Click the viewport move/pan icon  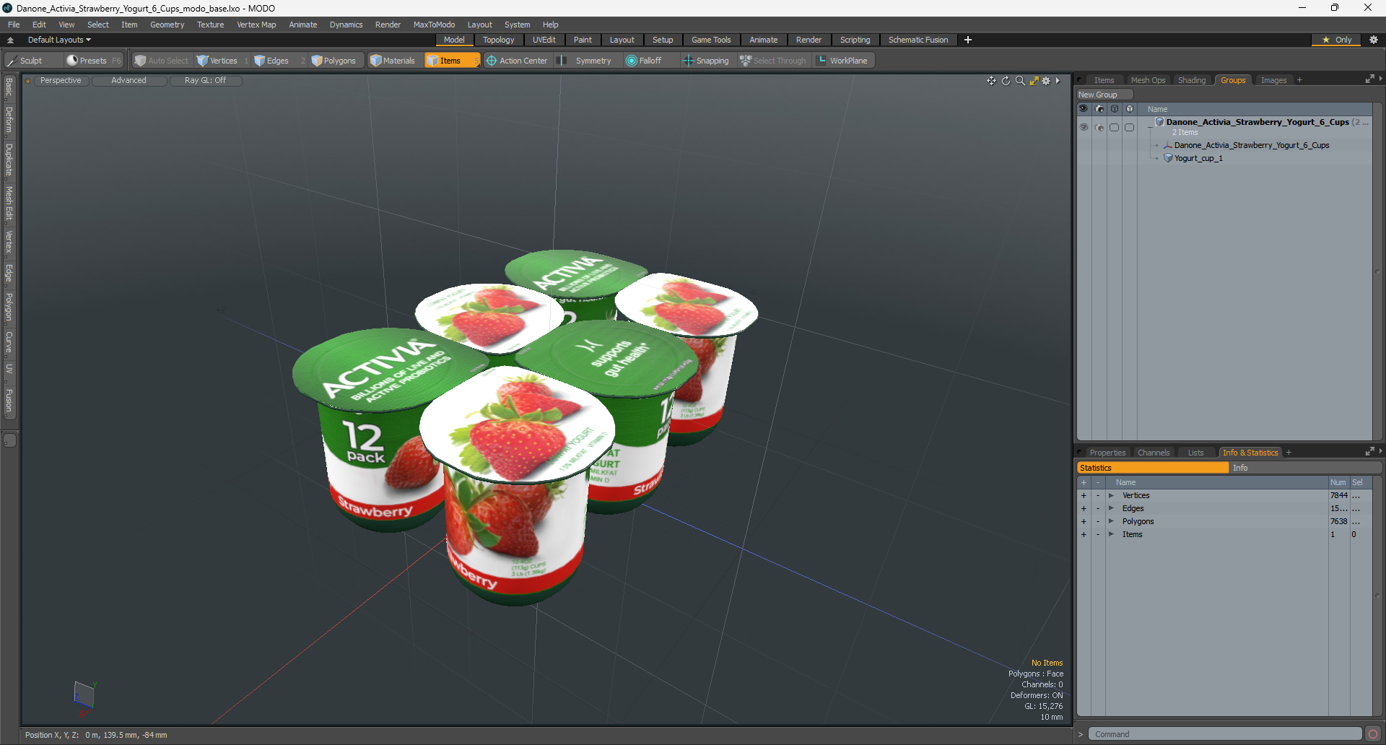tap(991, 81)
